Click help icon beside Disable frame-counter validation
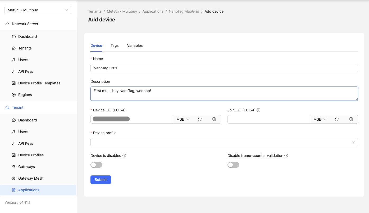Screen dimensions: 369x213 (x=286, y=156)
